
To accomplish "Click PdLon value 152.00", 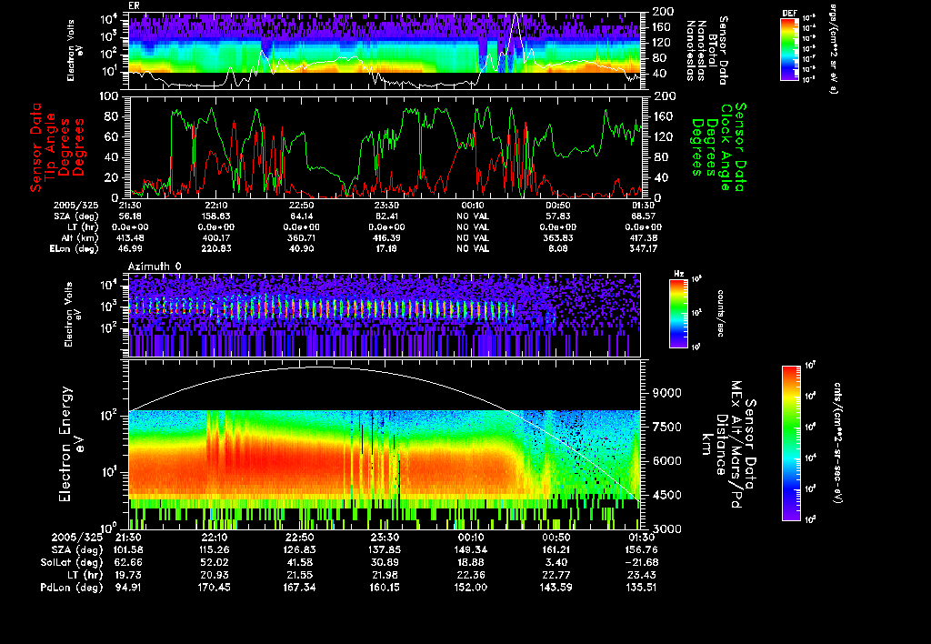I will coord(470,588).
